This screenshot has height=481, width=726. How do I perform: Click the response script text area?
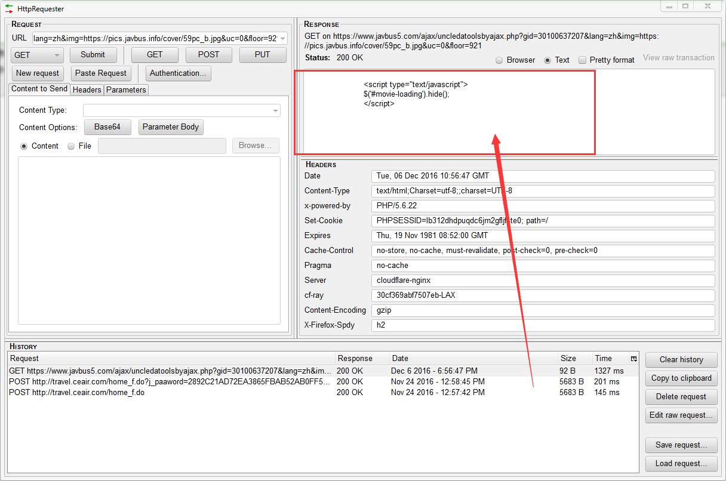coord(509,112)
